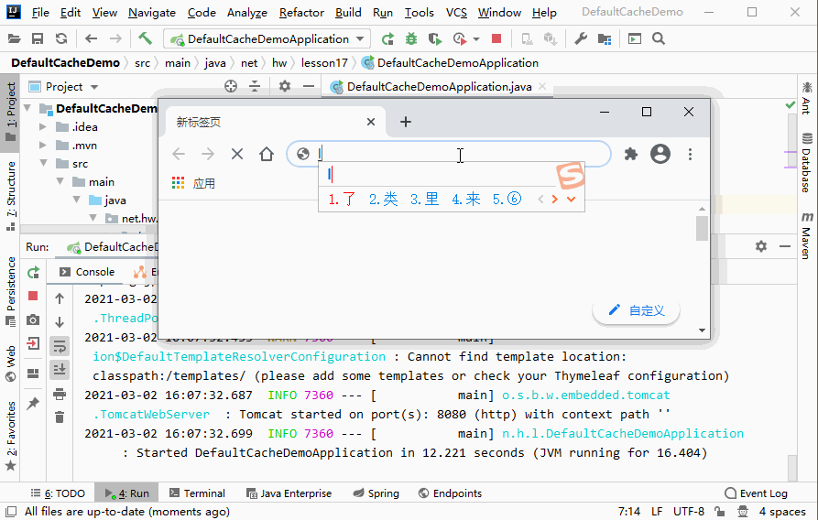Viewport: 818px width, 520px height.
Task: Expand the Project view selector dropdown
Action: (x=94, y=87)
